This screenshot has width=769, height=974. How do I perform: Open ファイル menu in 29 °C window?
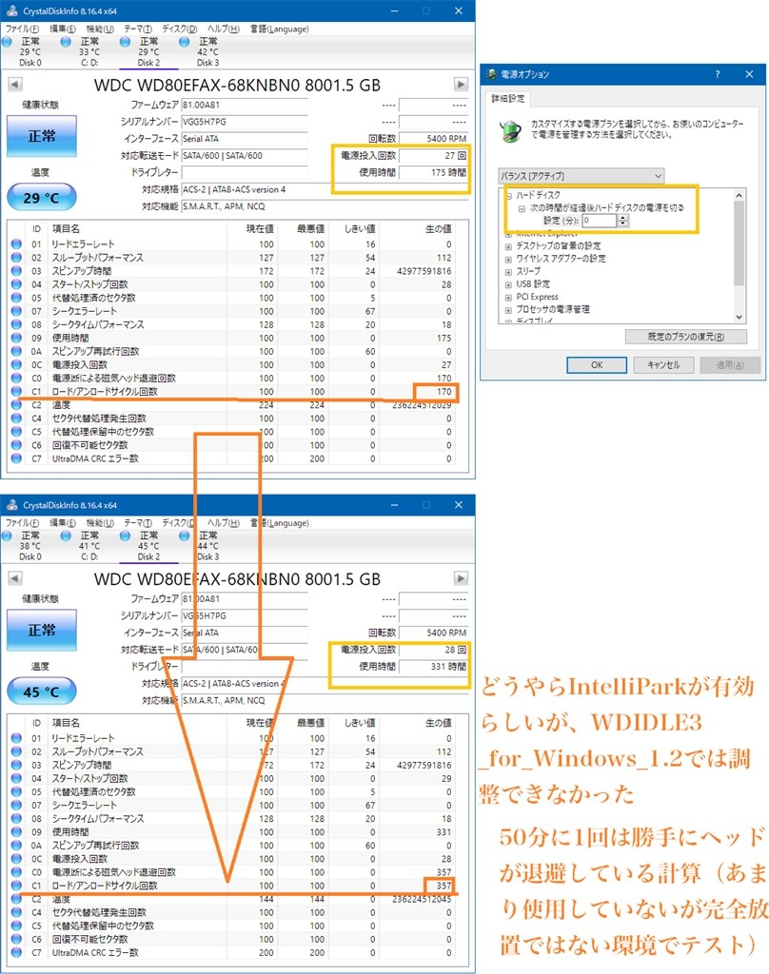(23, 29)
